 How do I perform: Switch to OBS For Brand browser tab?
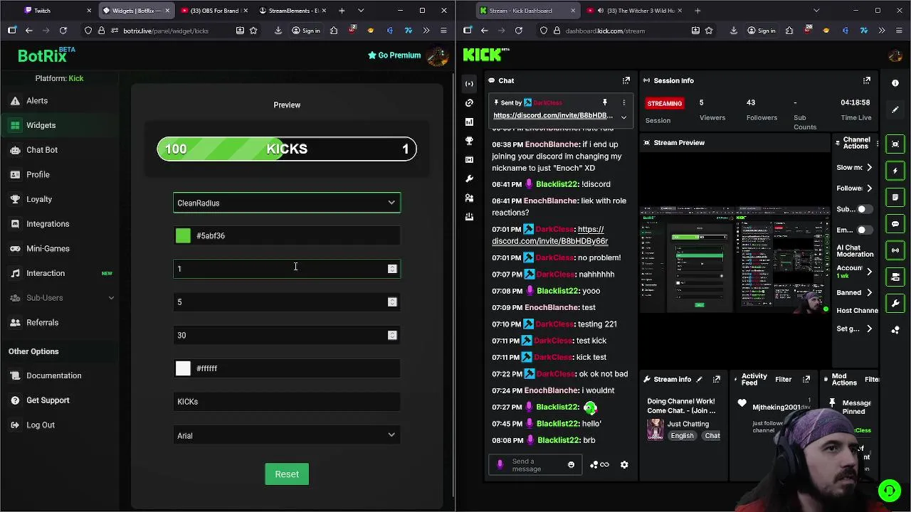(214, 11)
